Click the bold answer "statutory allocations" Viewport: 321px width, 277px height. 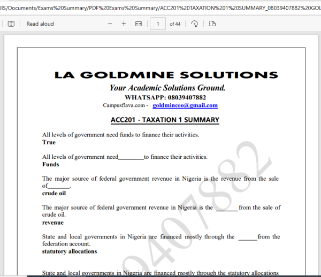point(70,251)
